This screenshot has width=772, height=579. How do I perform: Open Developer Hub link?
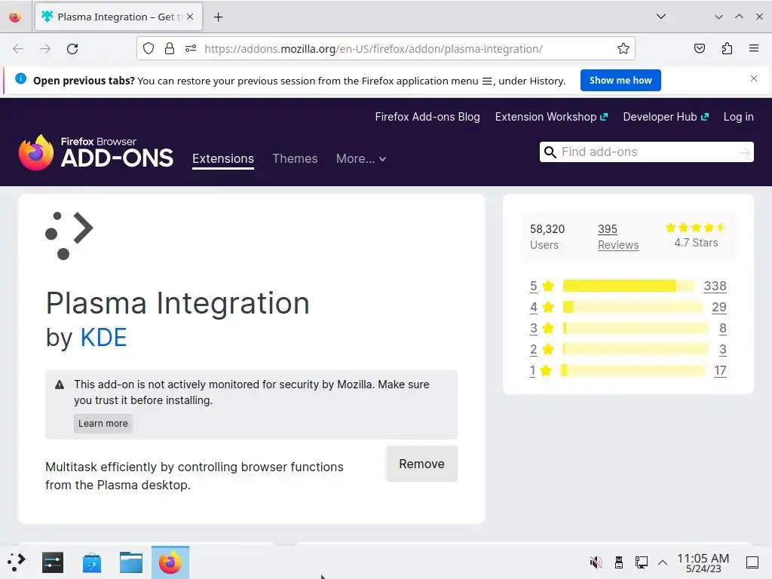pyautogui.click(x=666, y=117)
